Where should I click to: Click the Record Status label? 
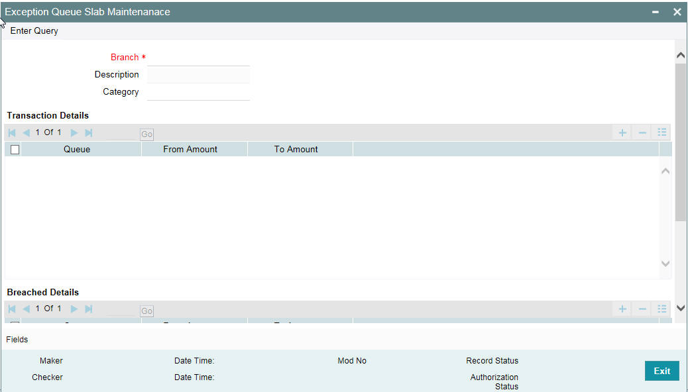click(492, 361)
